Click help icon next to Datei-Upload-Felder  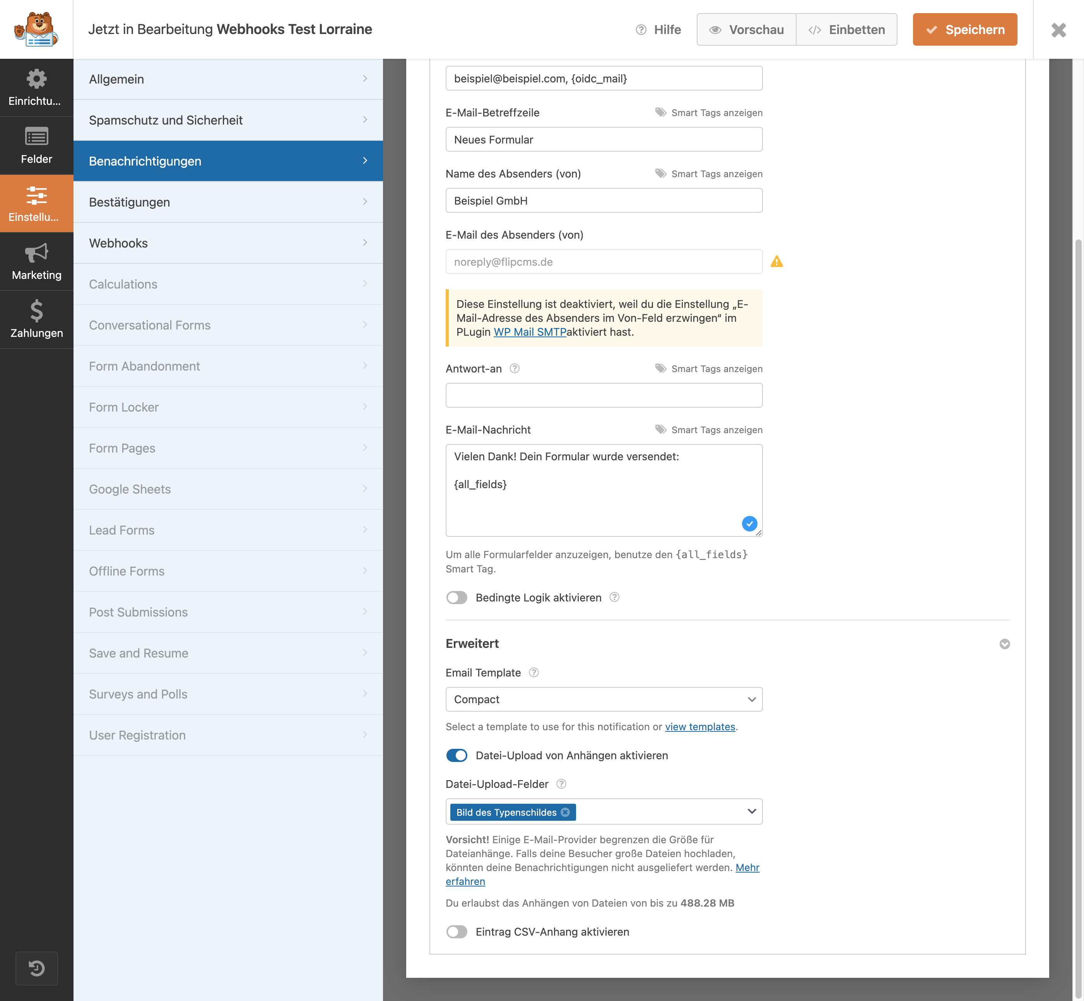[561, 784]
